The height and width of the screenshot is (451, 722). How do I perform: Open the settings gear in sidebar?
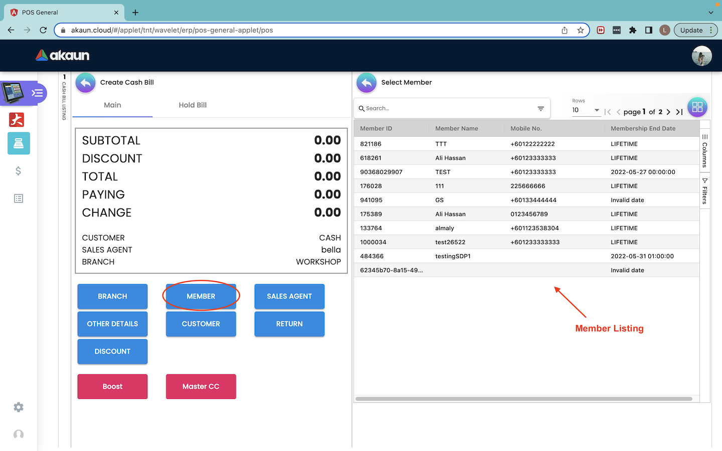(19, 407)
